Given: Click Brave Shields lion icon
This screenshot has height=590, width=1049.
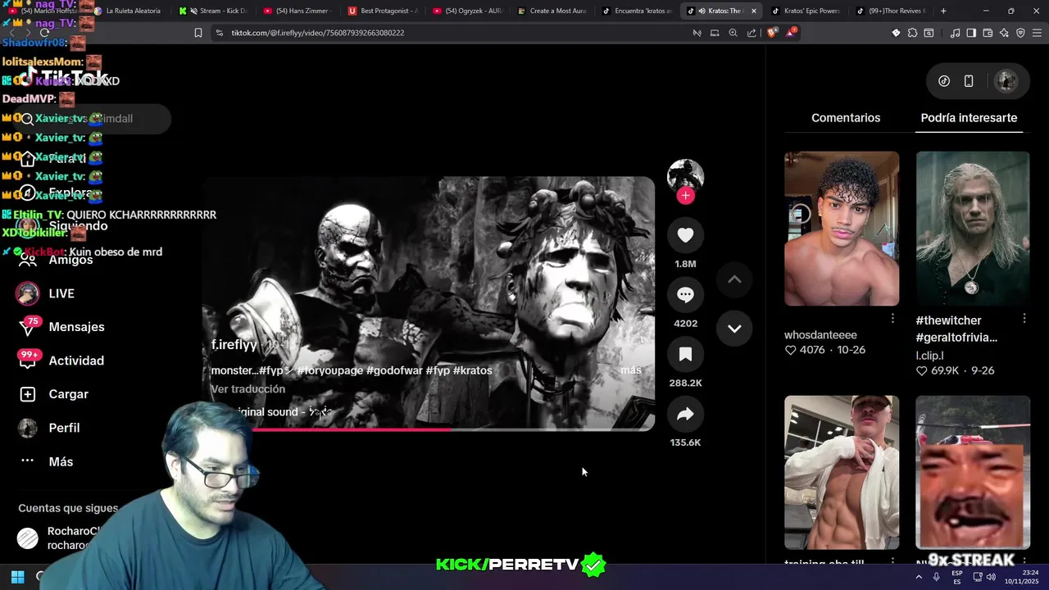Looking at the screenshot, I should pyautogui.click(x=772, y=33).
